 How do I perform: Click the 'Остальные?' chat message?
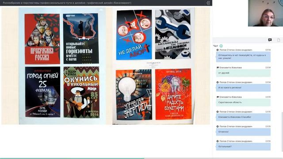click(243, 147)
